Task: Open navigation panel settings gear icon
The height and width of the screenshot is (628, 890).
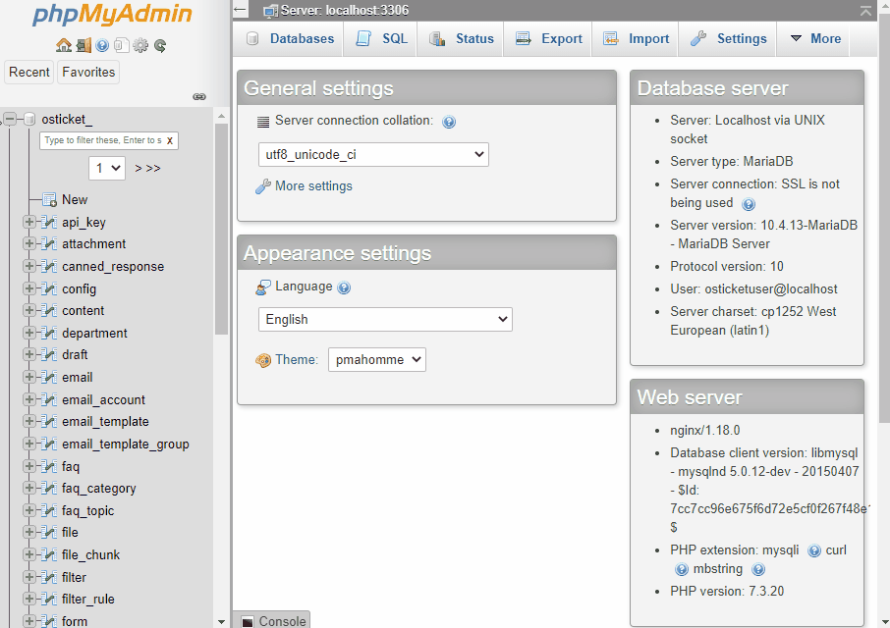Action: pos(140,45)
